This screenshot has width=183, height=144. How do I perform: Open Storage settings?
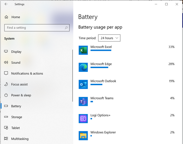(x=17, y=117)
